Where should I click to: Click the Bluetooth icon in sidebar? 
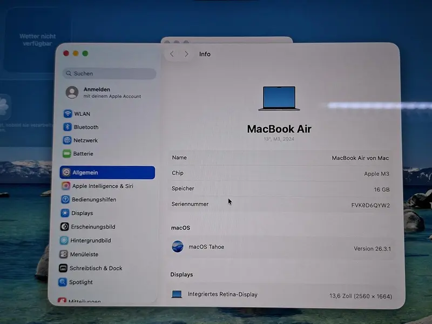click(67, 127)
